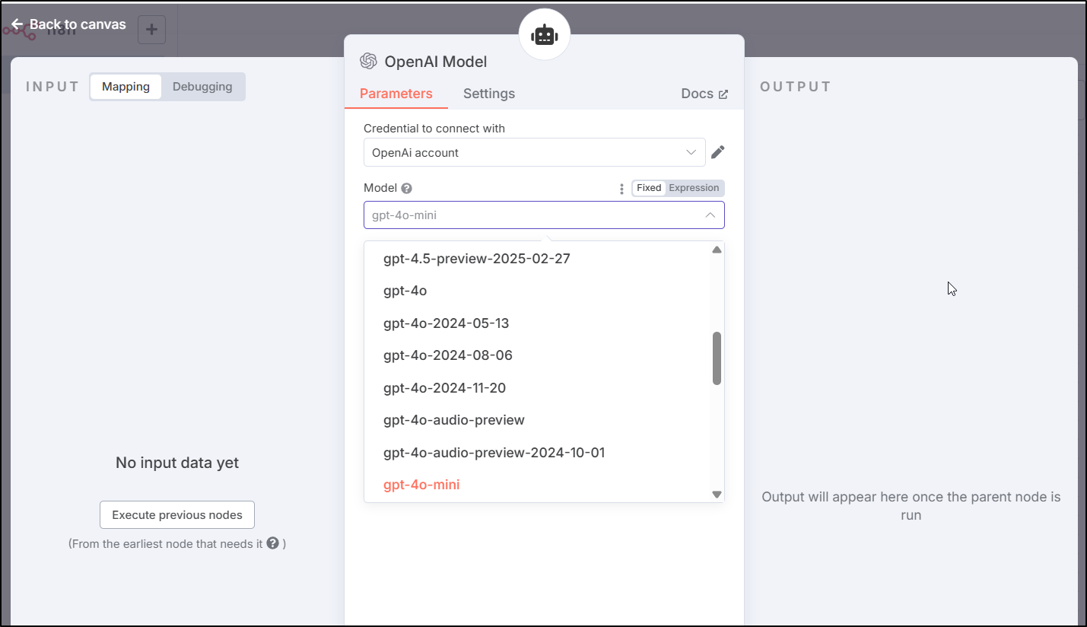Select the gpt-4o-audio-preview option
Viewport: 1087px width, 627px height.
[x=538, y=420]
